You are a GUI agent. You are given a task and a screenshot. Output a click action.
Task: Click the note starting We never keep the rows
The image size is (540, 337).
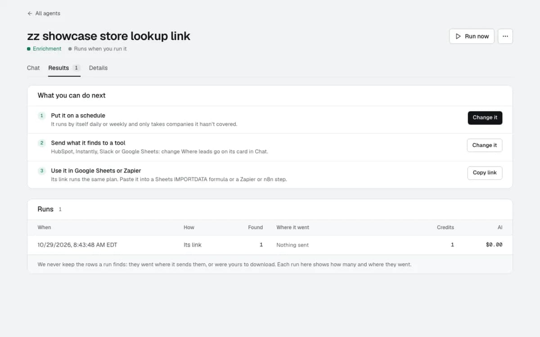click(x=225, y=264)
